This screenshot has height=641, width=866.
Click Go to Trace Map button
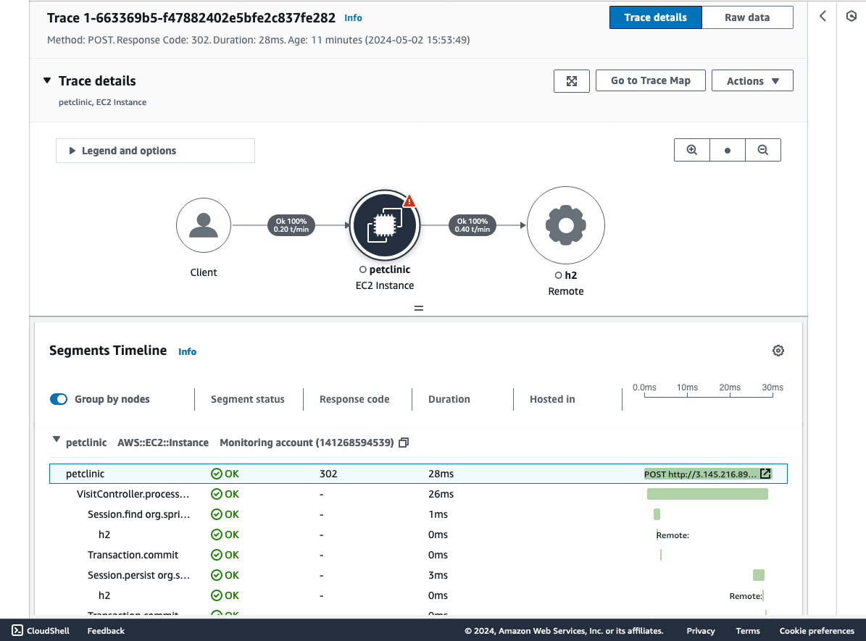point(651,80)
